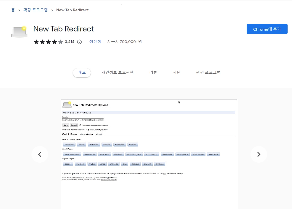Viewport: 292px width, 209px height.
Task: View the 관련 프로그램 tab
Action: tap(208, 72)
